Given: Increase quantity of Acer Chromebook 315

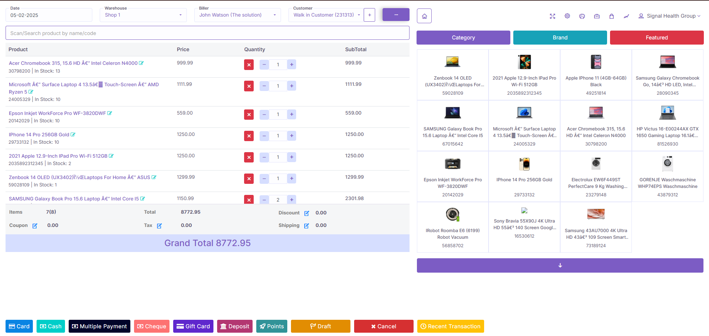Looking at the screenshot, I should click(292, 64).
